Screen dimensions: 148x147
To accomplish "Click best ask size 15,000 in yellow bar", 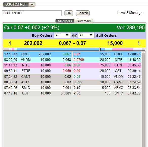I will coord(115,43).
